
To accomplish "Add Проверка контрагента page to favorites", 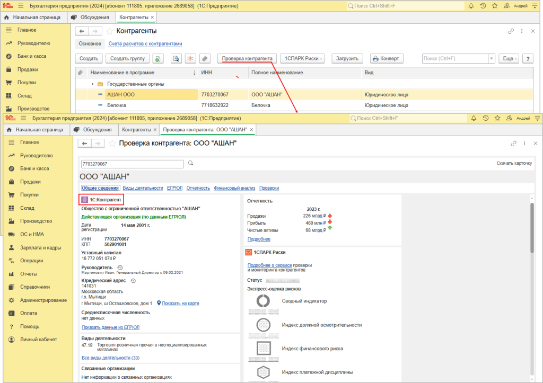I will click(112, 143).
